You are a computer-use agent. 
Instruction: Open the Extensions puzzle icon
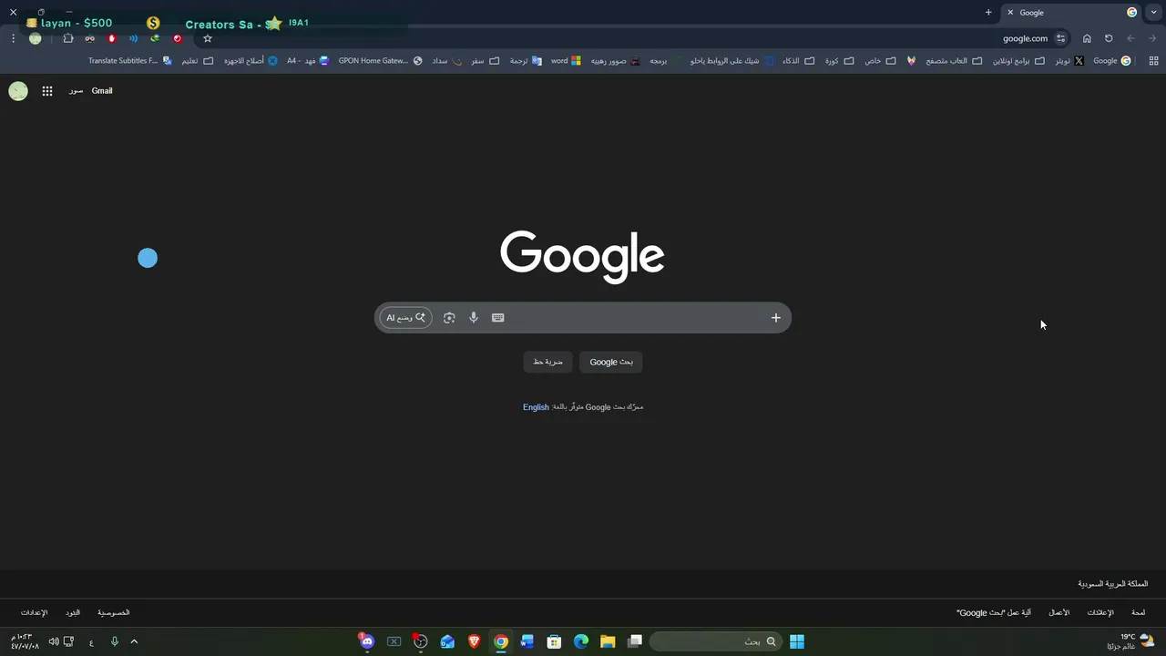[68, 38]
